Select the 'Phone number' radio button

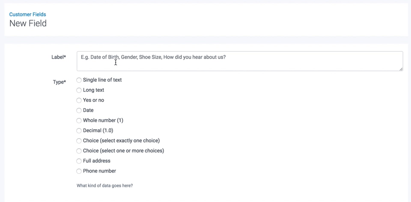(79, 171)
